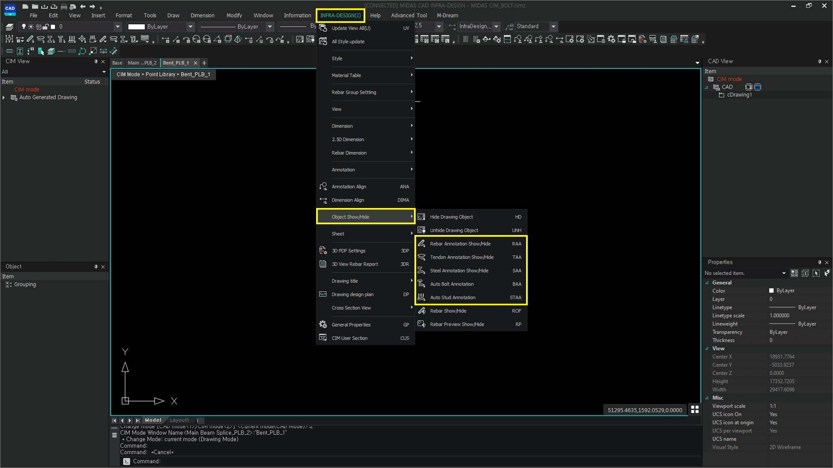Open the All filter dropdown in CIM View
Image resolution: width=833 pixels, height=468 pixels.
tap(104, 72)
